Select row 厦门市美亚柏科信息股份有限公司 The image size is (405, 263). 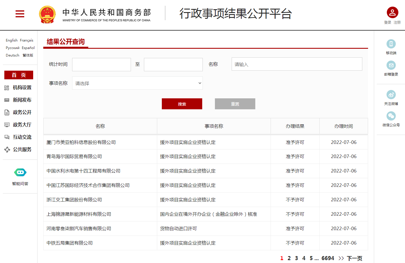click(206, 142)
